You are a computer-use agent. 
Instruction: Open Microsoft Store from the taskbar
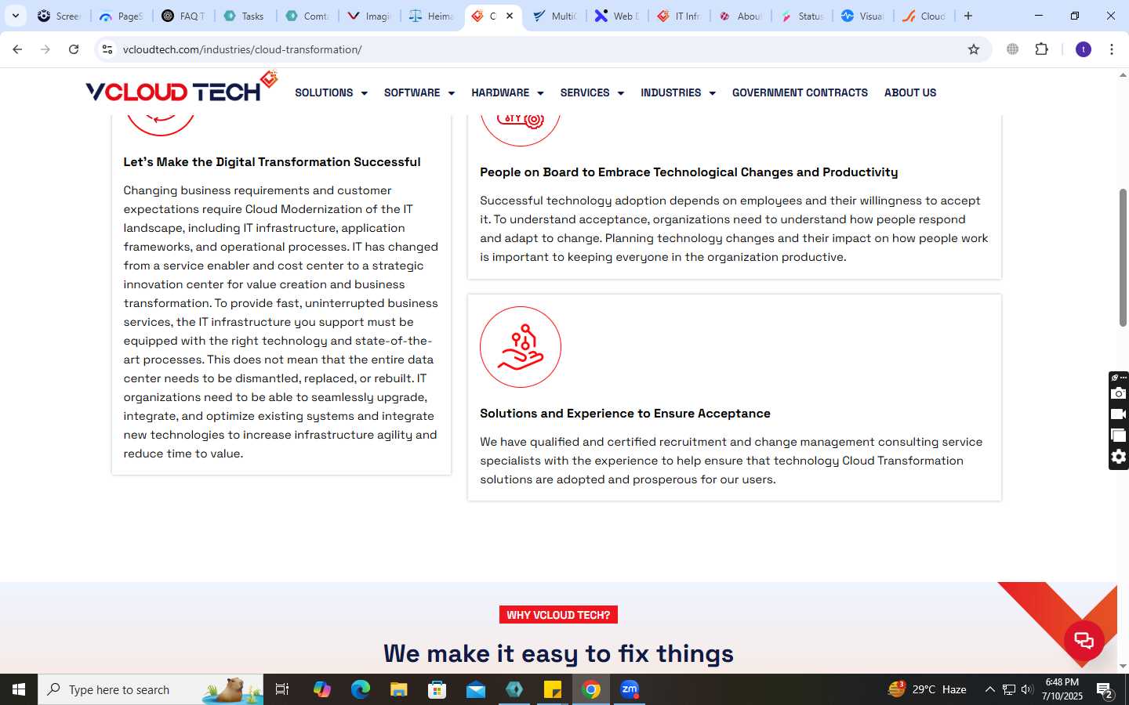[437, 689]
